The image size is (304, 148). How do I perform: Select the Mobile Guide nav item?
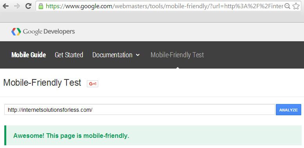[x=29, y=55]
